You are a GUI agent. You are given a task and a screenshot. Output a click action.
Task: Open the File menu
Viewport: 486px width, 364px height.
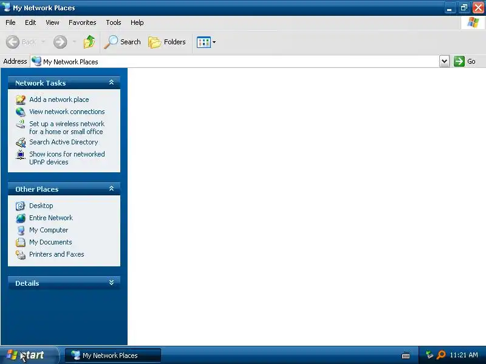[x=10, y=22]
